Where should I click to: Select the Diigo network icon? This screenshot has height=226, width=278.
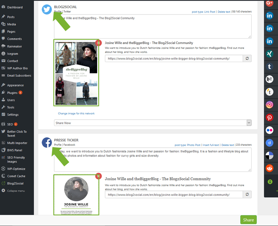pyautogui.click(x=269, y=143)
